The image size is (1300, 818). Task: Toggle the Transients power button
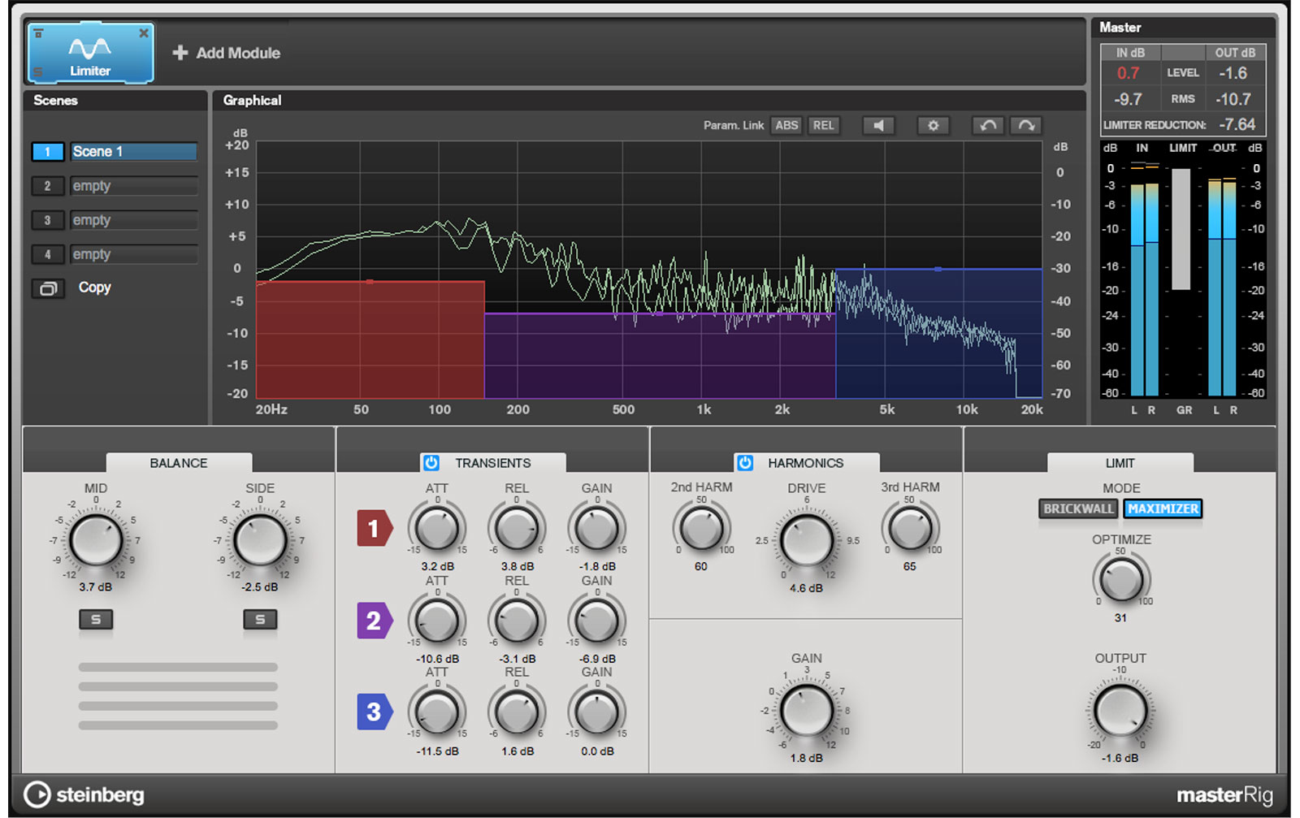pyautogui.click(x=431, y=462)
